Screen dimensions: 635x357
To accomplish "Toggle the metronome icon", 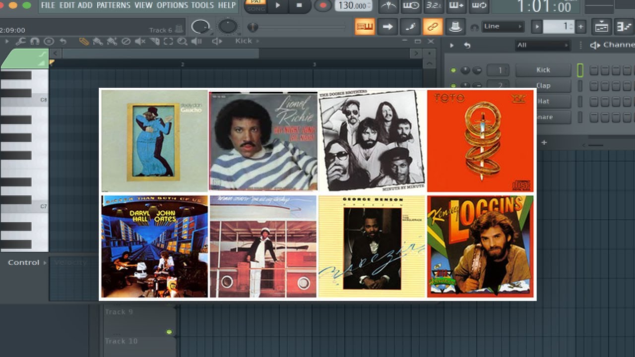I will point(388,6).
